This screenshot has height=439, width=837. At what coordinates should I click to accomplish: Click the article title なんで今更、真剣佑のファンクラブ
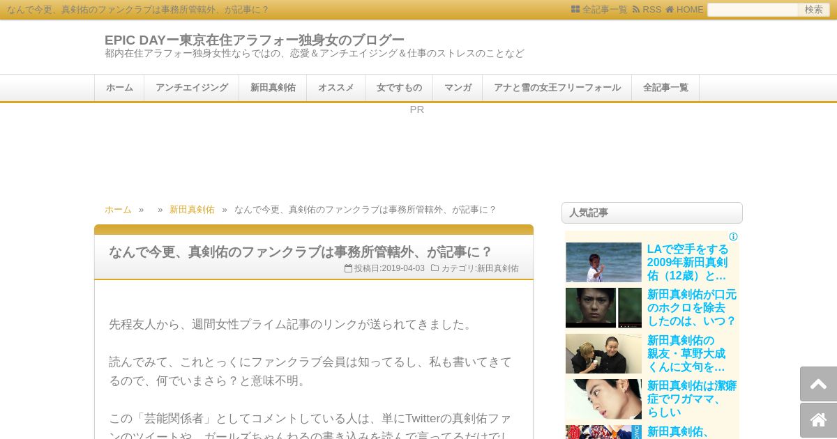point(301,252)
